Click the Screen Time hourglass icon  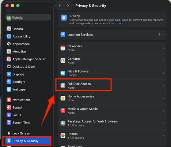tap(9, 123)
